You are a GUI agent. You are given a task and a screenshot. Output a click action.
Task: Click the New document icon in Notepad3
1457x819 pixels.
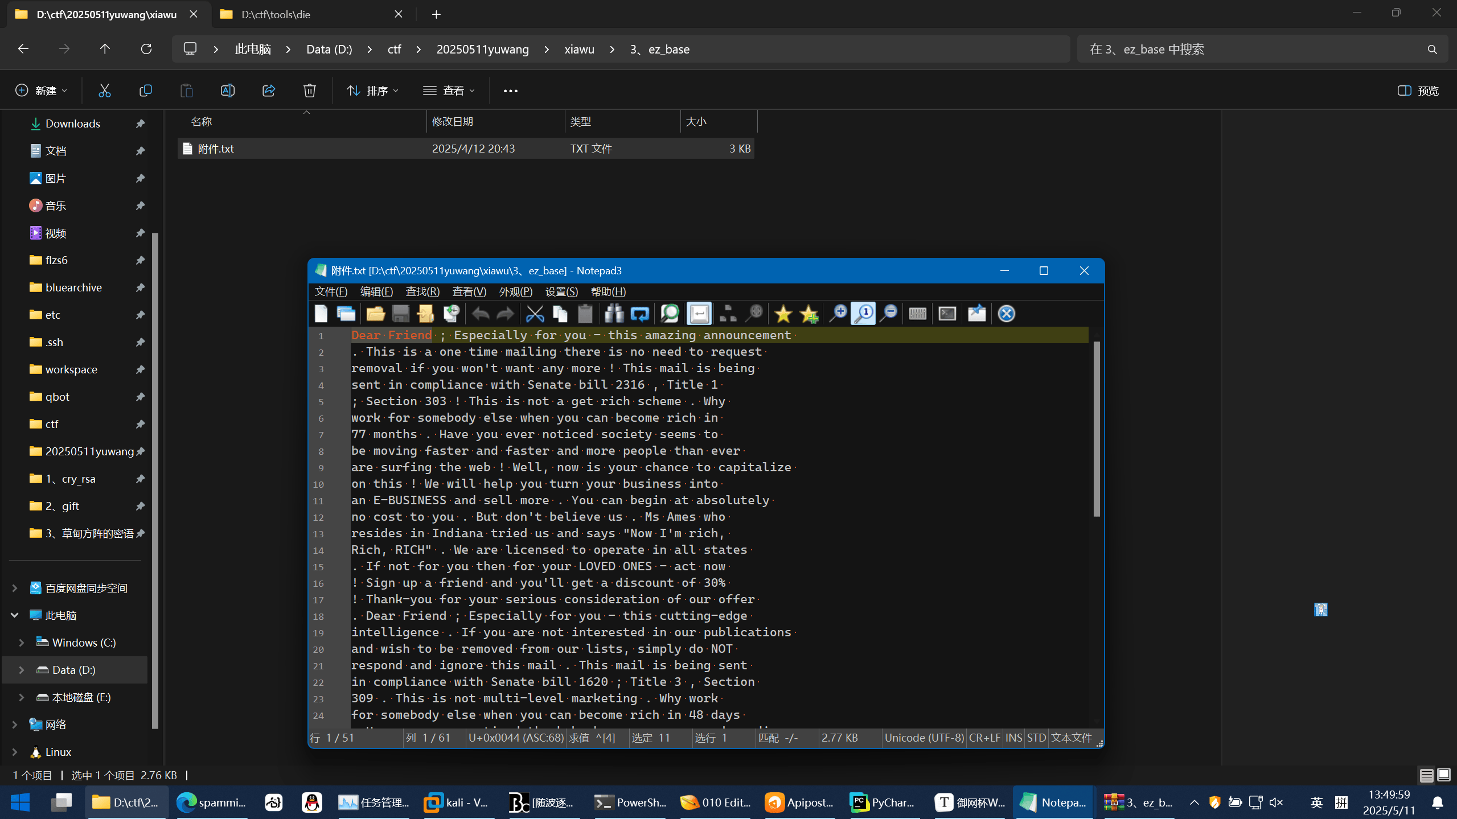pos(321,314)
